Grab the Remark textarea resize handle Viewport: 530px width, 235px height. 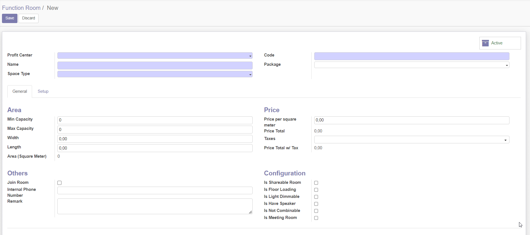(x=250, y=212)
